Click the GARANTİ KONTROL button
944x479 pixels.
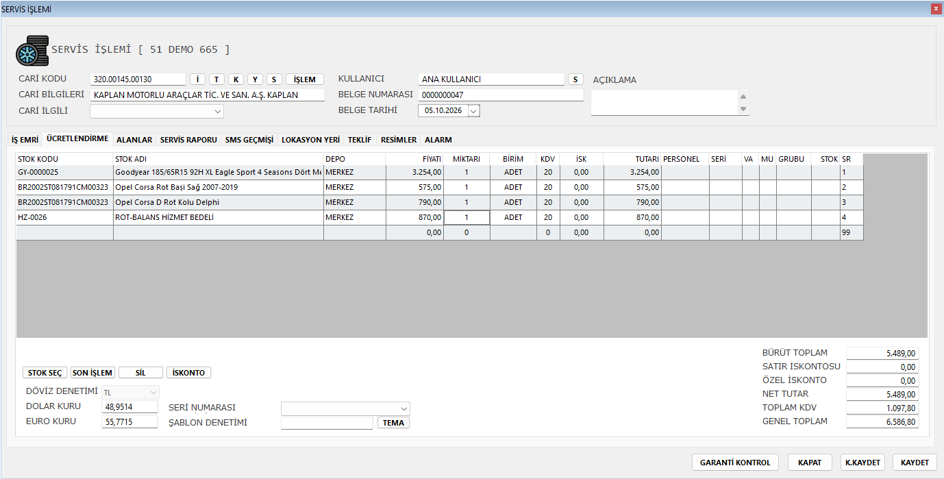(735, 463)
